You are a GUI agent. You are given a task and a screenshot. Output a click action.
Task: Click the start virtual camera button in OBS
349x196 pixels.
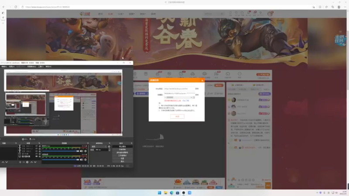(123, 152)
